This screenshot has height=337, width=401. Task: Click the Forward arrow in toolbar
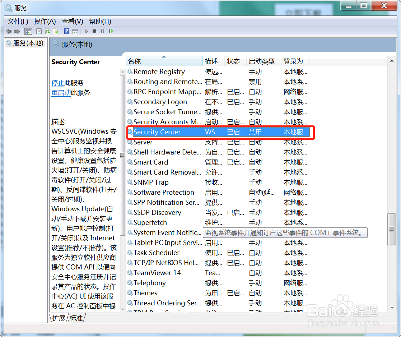pyautogui.click(x=17, y=32)
